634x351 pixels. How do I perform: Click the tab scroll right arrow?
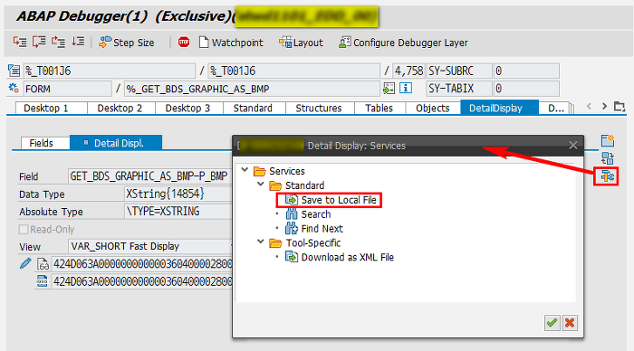[604, 106]
